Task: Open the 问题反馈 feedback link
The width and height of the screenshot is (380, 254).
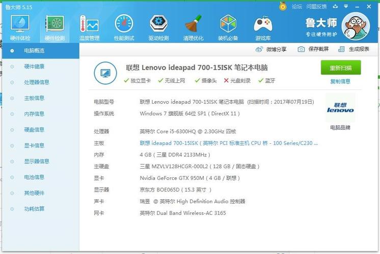Action: coord(316,7)
